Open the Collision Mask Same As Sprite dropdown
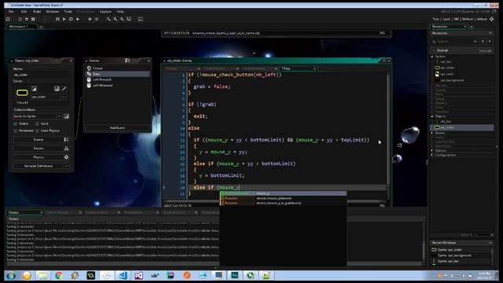Image resolution: width=503 pixels, height=283 pixels. (60, 116)
